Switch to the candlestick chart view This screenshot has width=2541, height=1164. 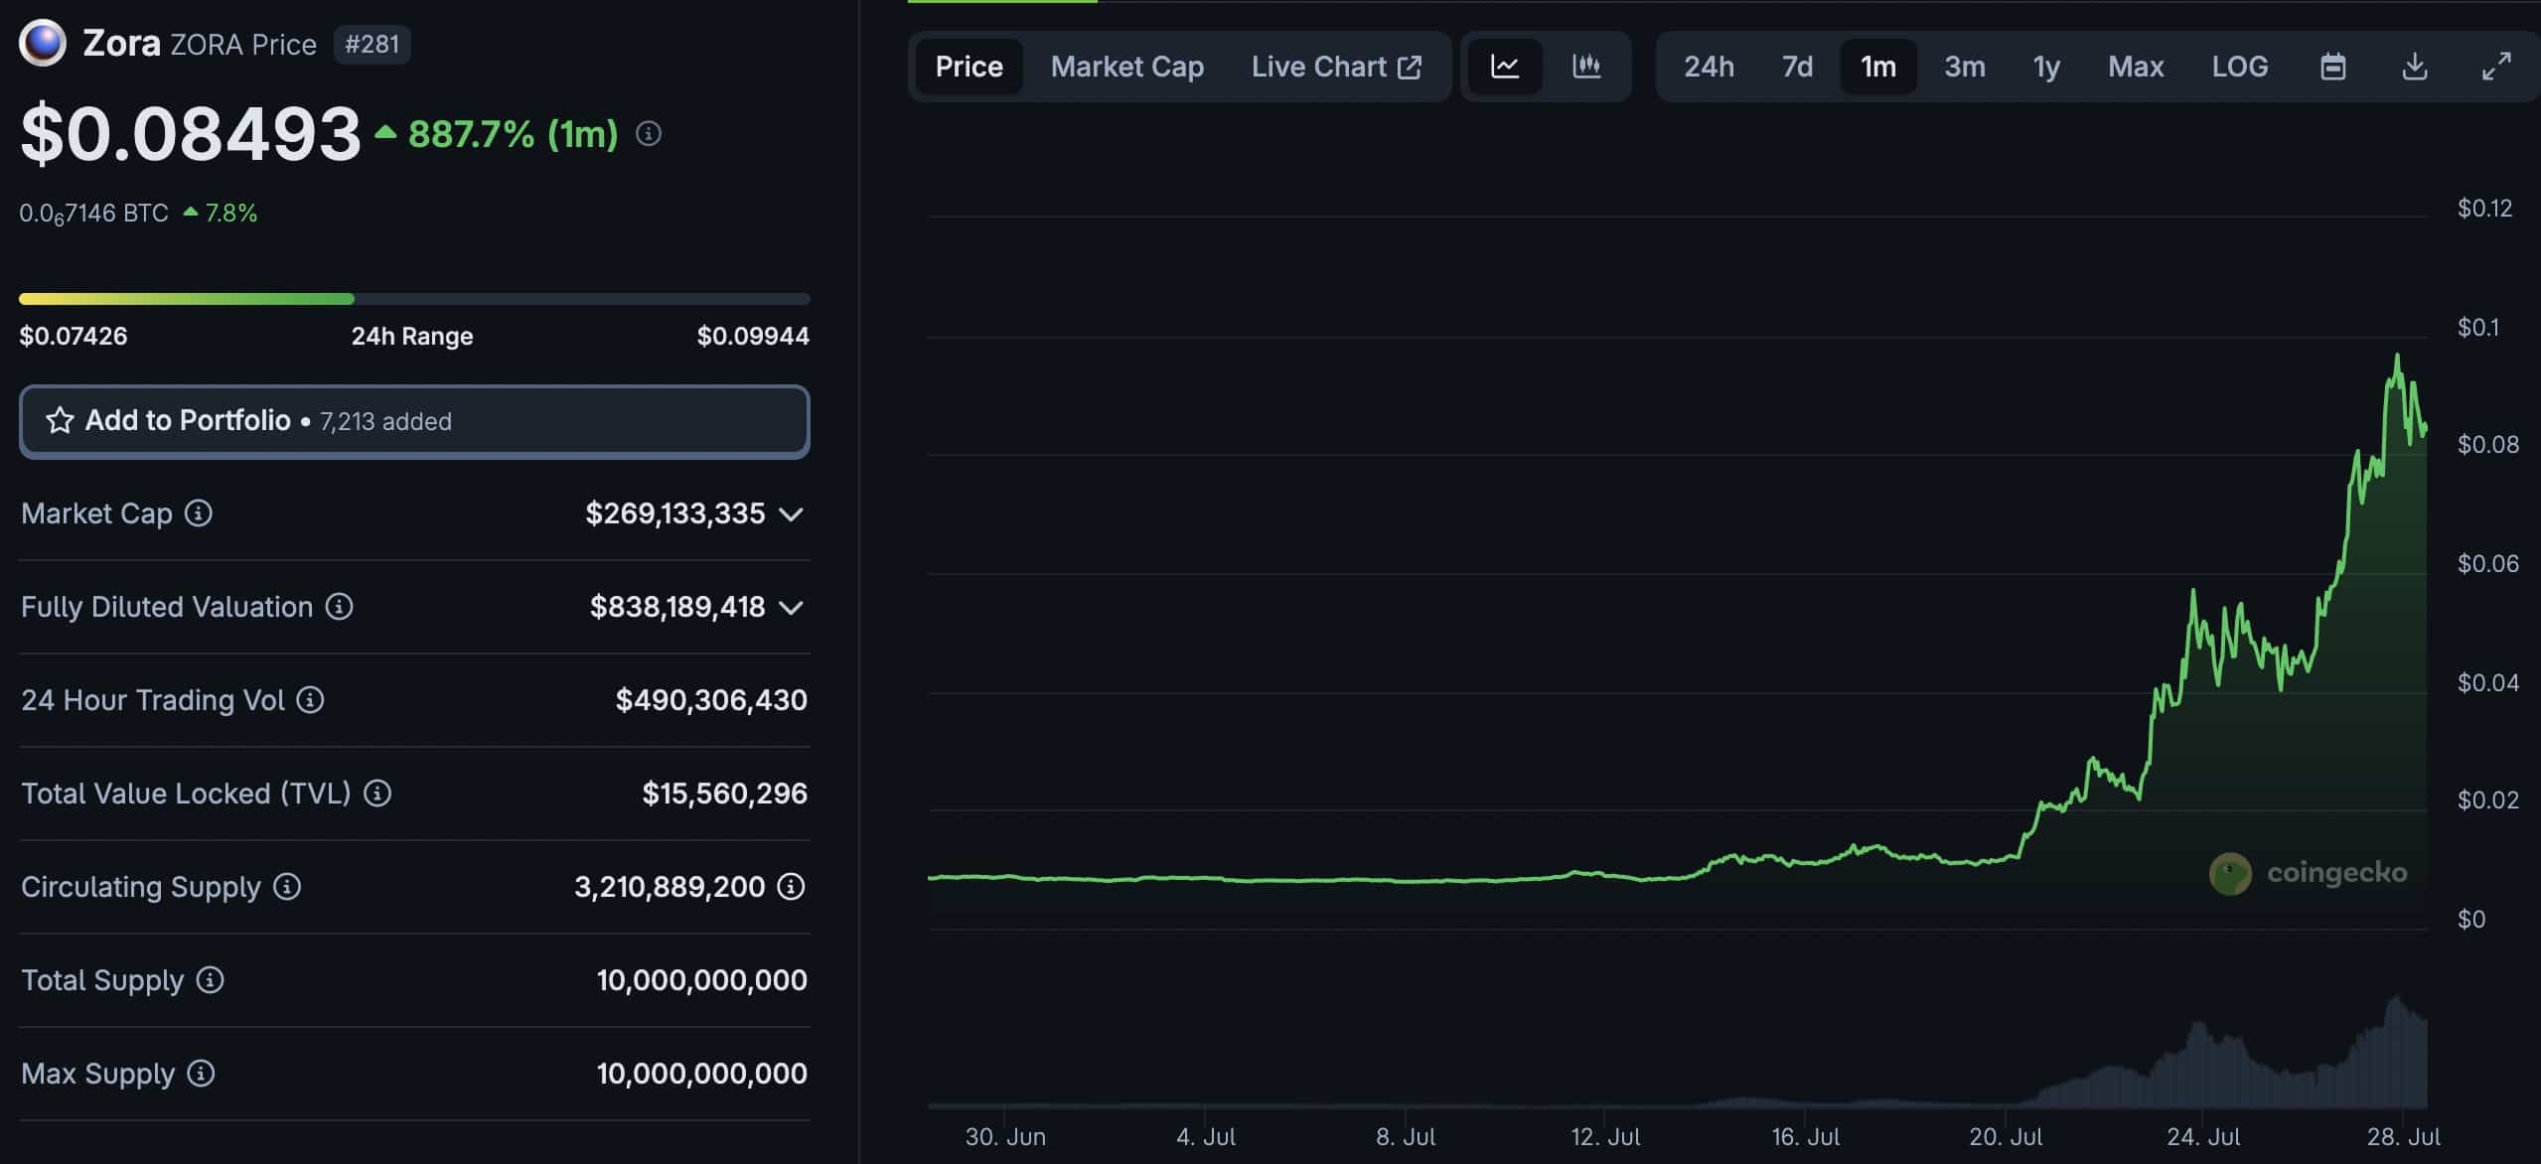pos(1586,66)
